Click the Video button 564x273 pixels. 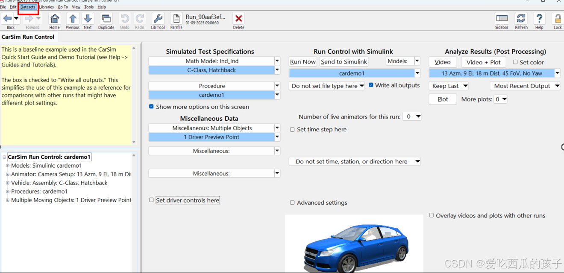pyautogui.click(x=443, y=62)
